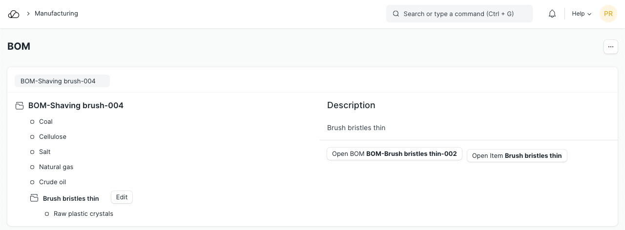The width and height of the screenshot is (625, 230).
Task: Select Cellulose in the BOM tree
Action: point(53,137)
